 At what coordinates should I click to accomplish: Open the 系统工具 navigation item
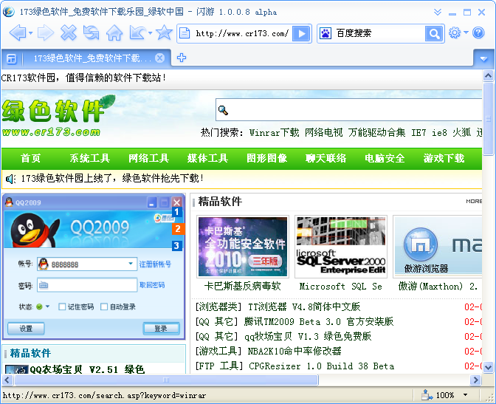pyautogui.click(x=90, y=158)
